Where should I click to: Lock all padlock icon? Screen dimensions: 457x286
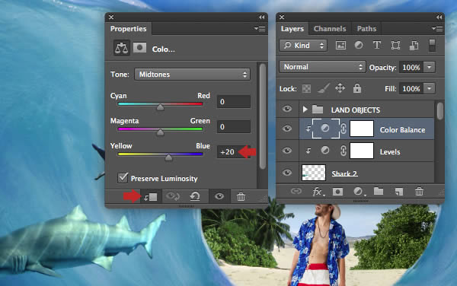[357, 88]
